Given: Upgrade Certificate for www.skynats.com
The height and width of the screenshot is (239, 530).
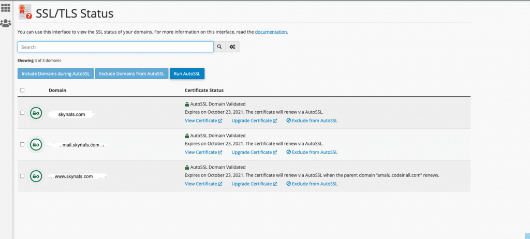Looking at the screenshot, I should [x=254, y=184].
